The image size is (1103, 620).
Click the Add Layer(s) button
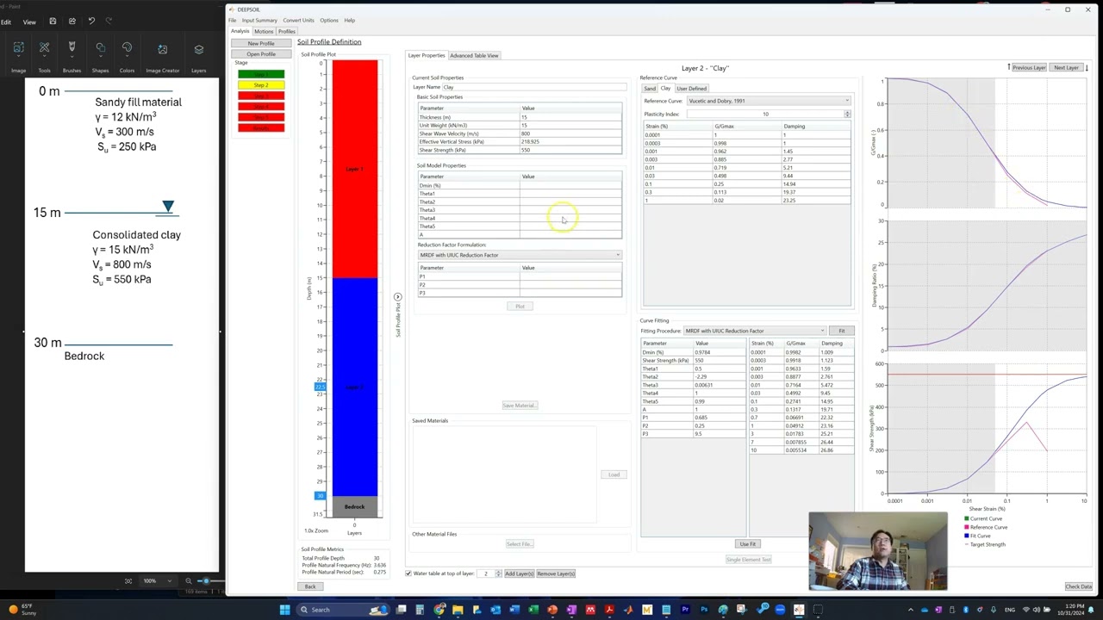pos(518,573)
